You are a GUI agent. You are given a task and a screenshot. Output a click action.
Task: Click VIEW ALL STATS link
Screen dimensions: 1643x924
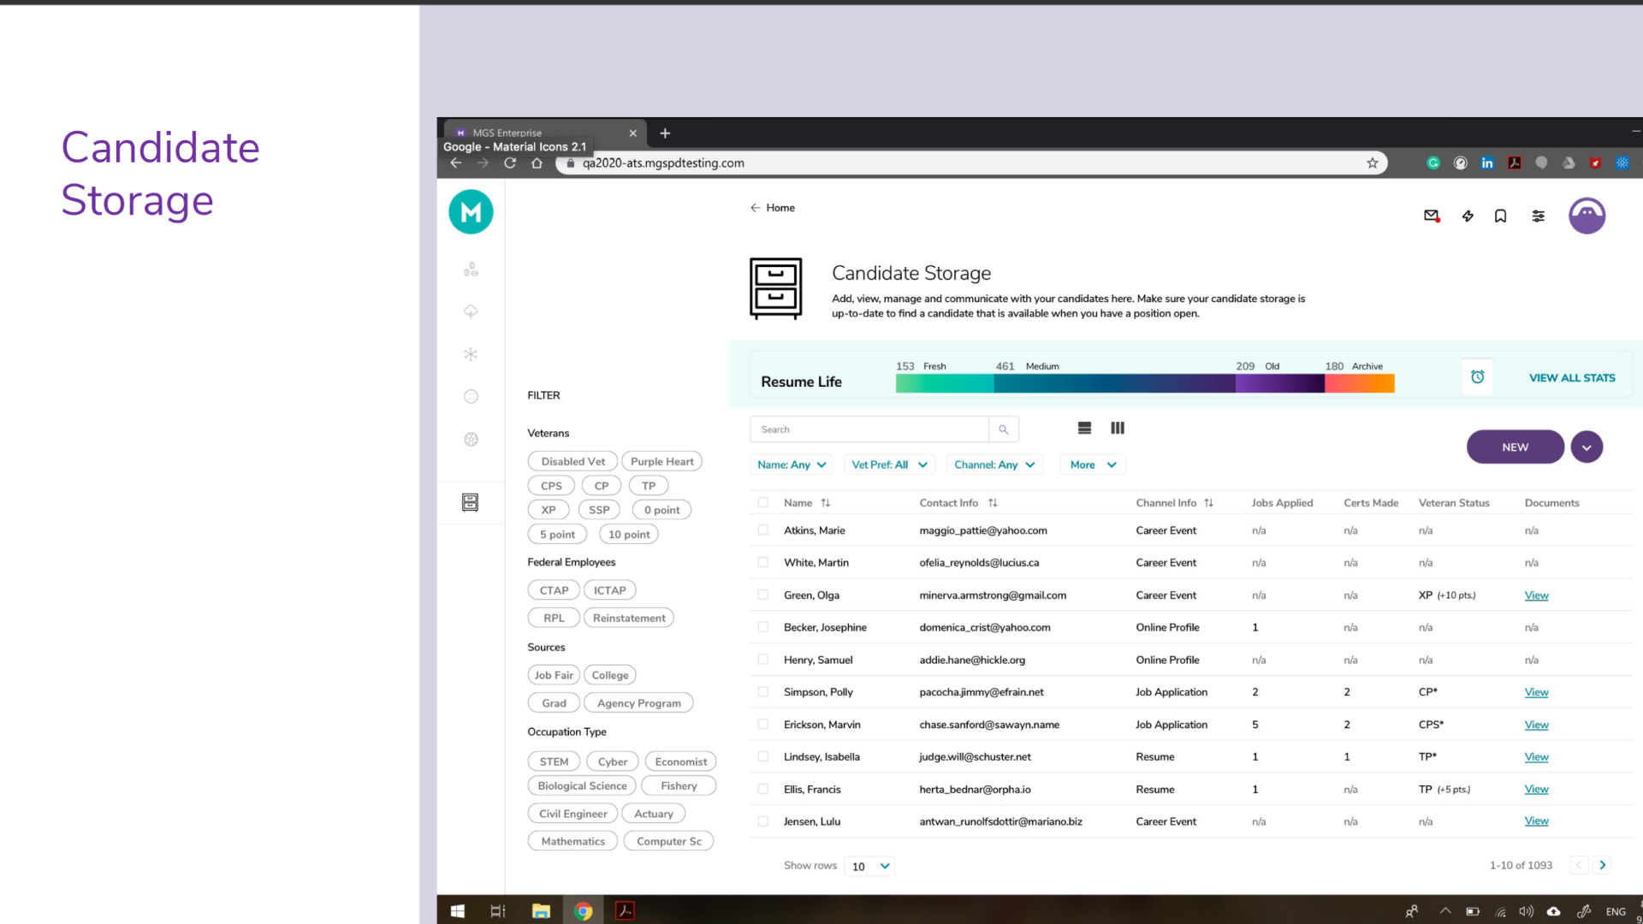(x=1571, y=377)
